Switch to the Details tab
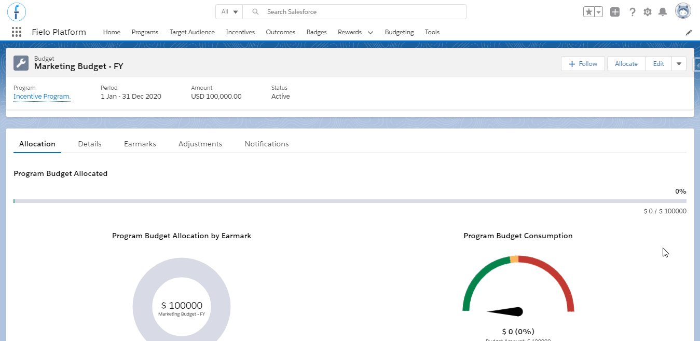The height and width of the screenshot is (341, 700). coord(90,144)
